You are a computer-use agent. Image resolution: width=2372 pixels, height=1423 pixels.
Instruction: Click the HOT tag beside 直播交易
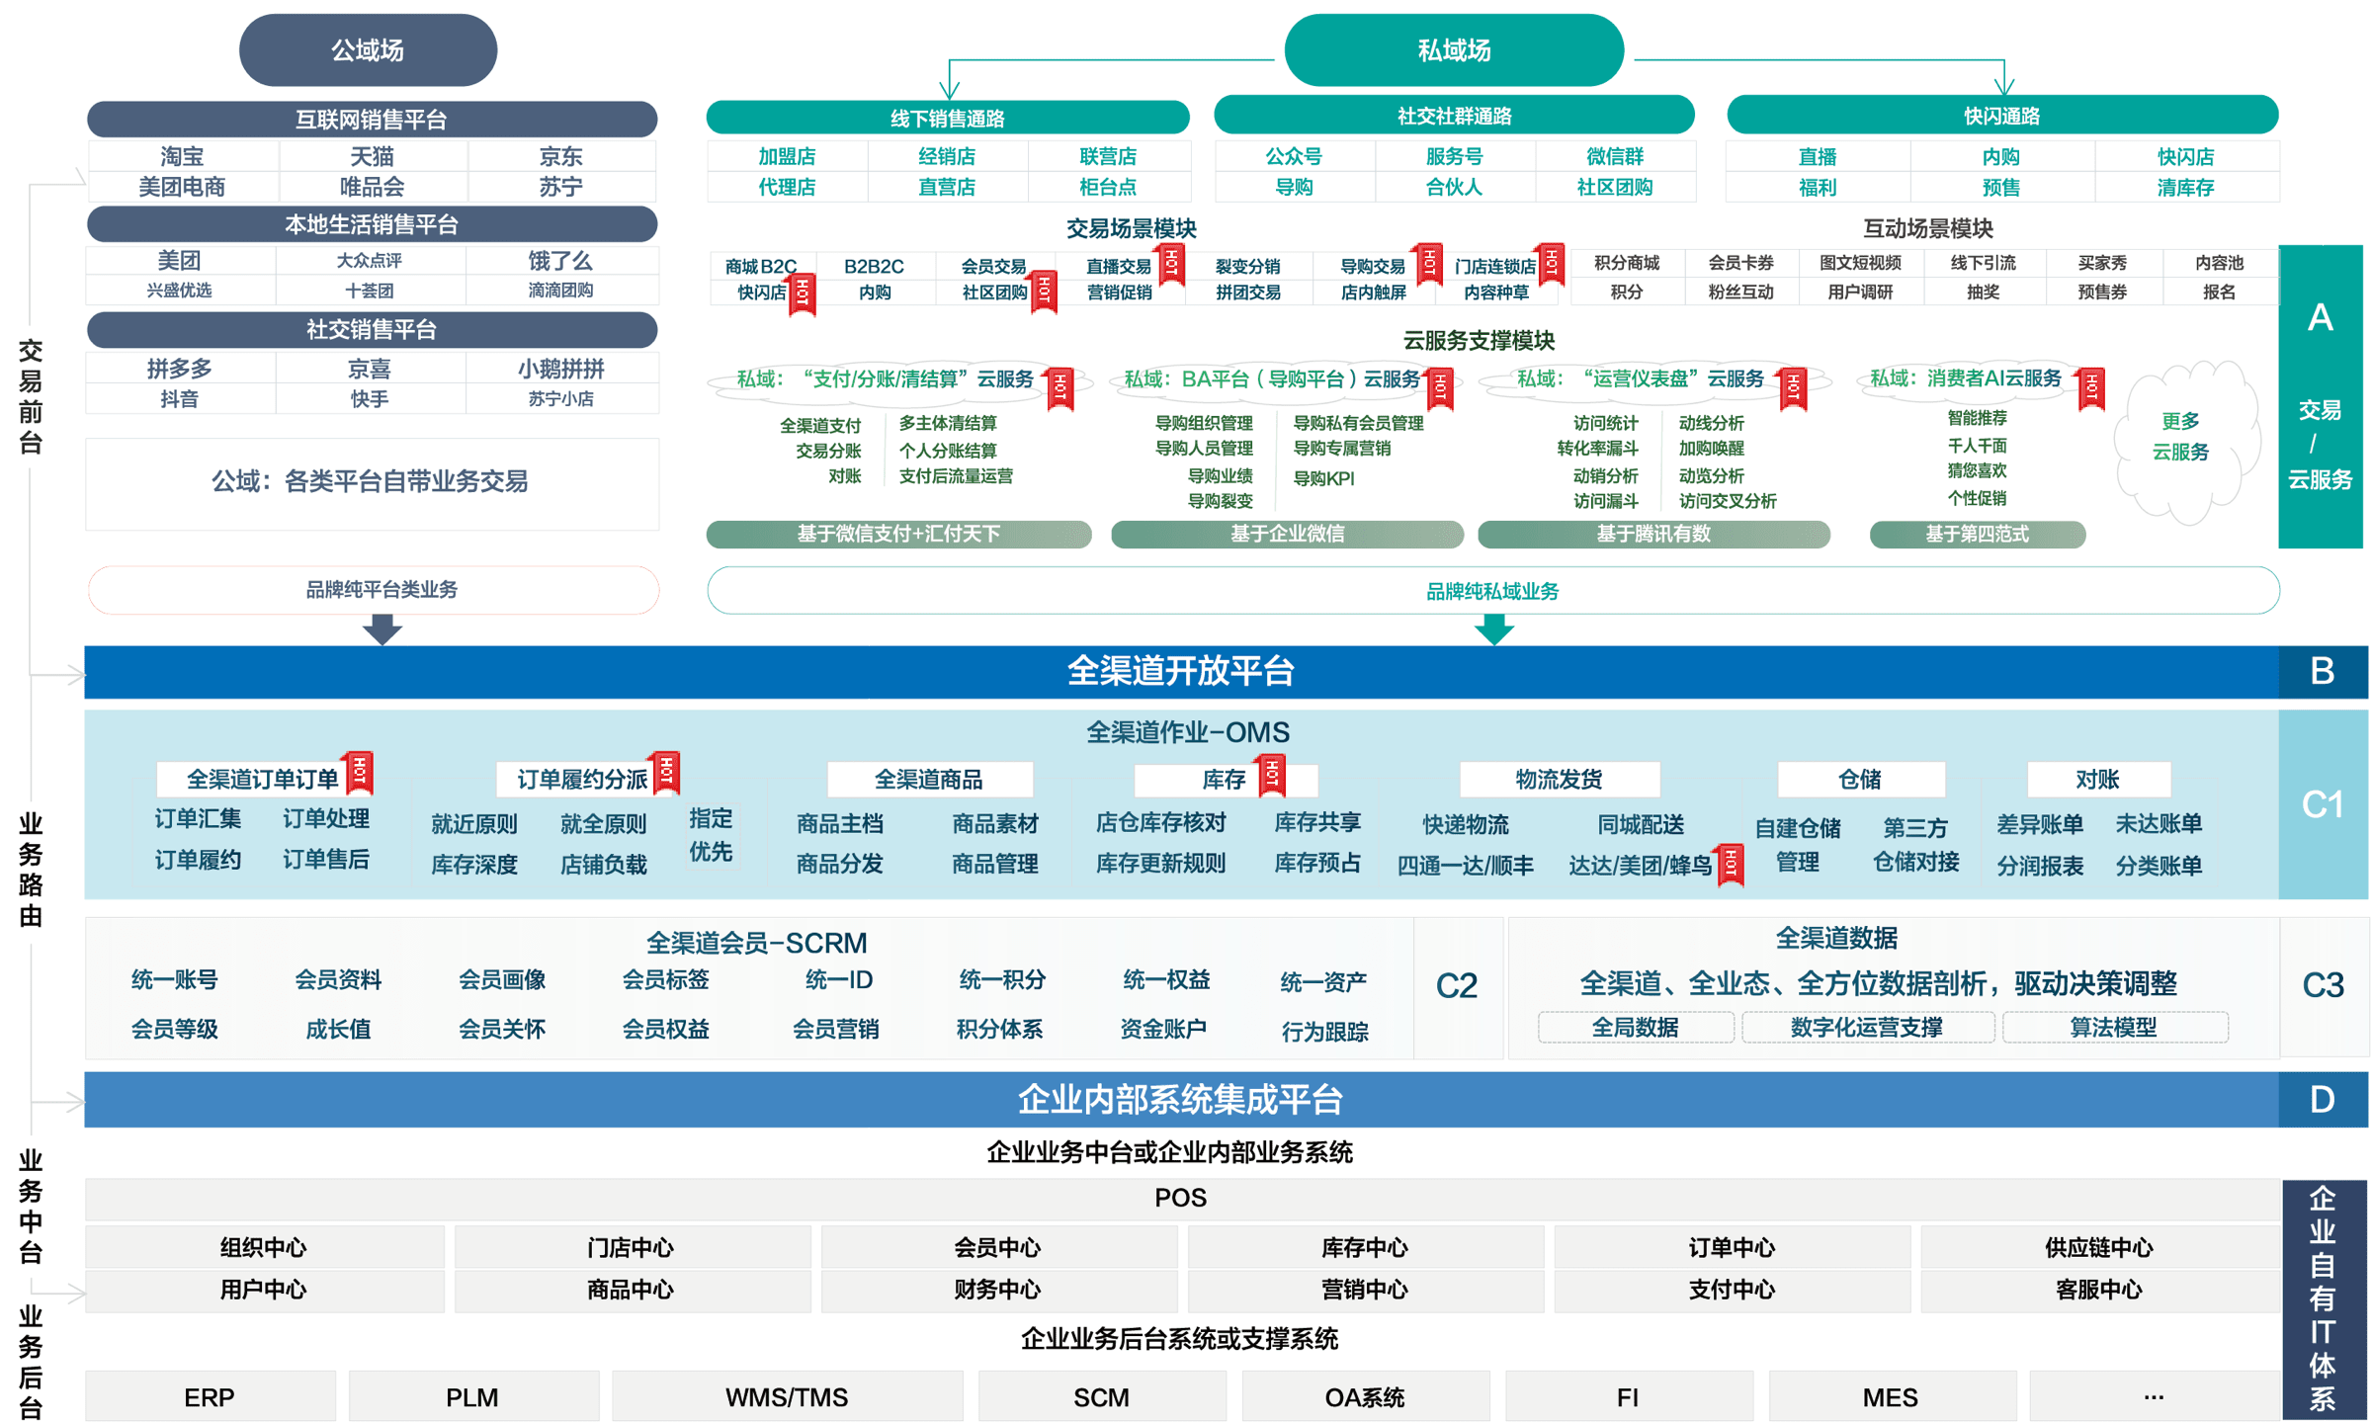[x=1171, y=264]
